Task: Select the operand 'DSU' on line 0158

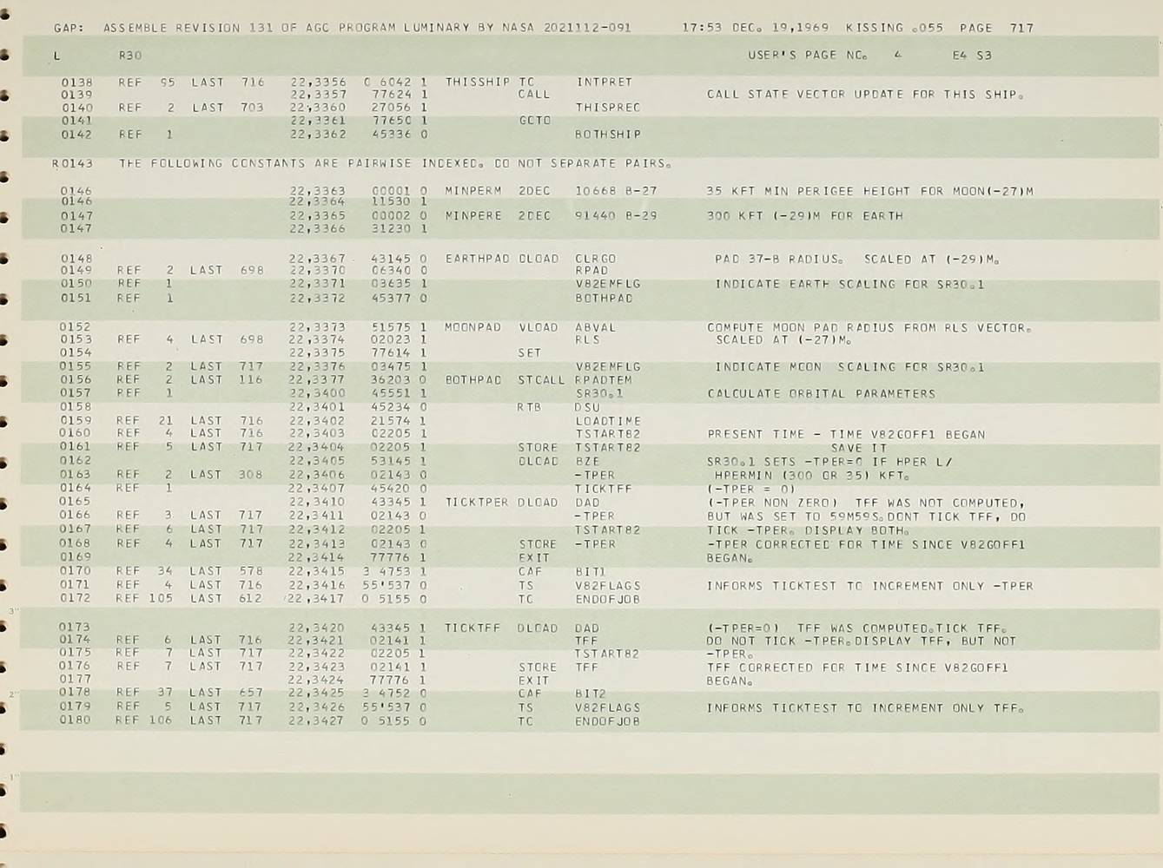Action: 587,407
